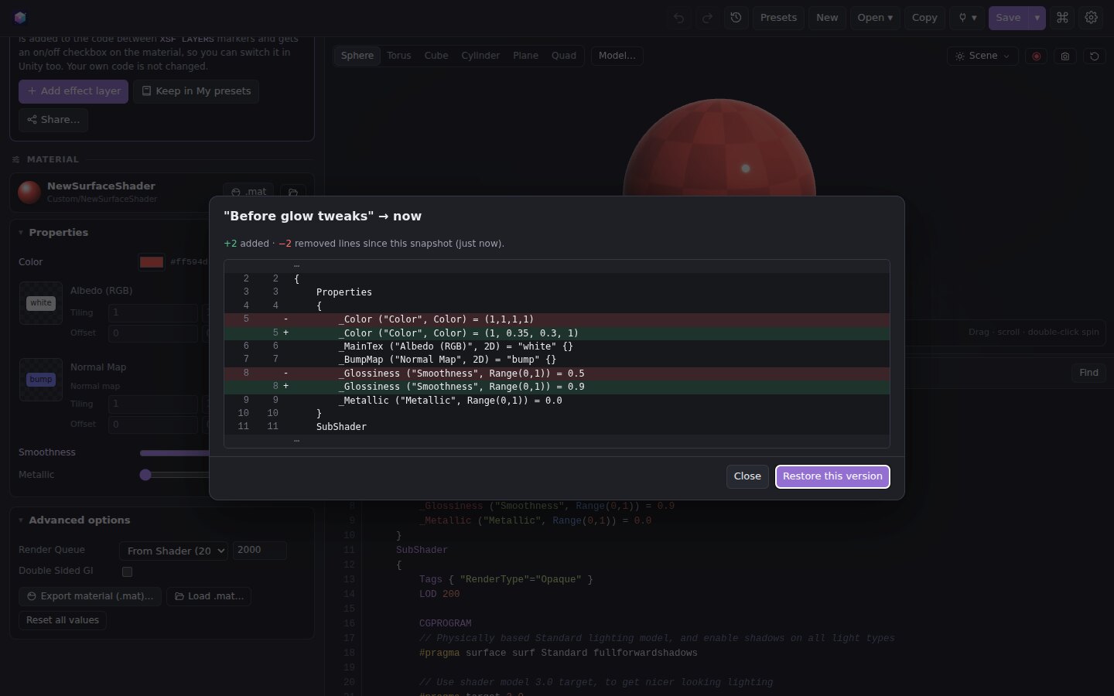Viewport: 1114px width, 696px height.
Task: Click Export material (.mat)... button
Action: point(90,596)
